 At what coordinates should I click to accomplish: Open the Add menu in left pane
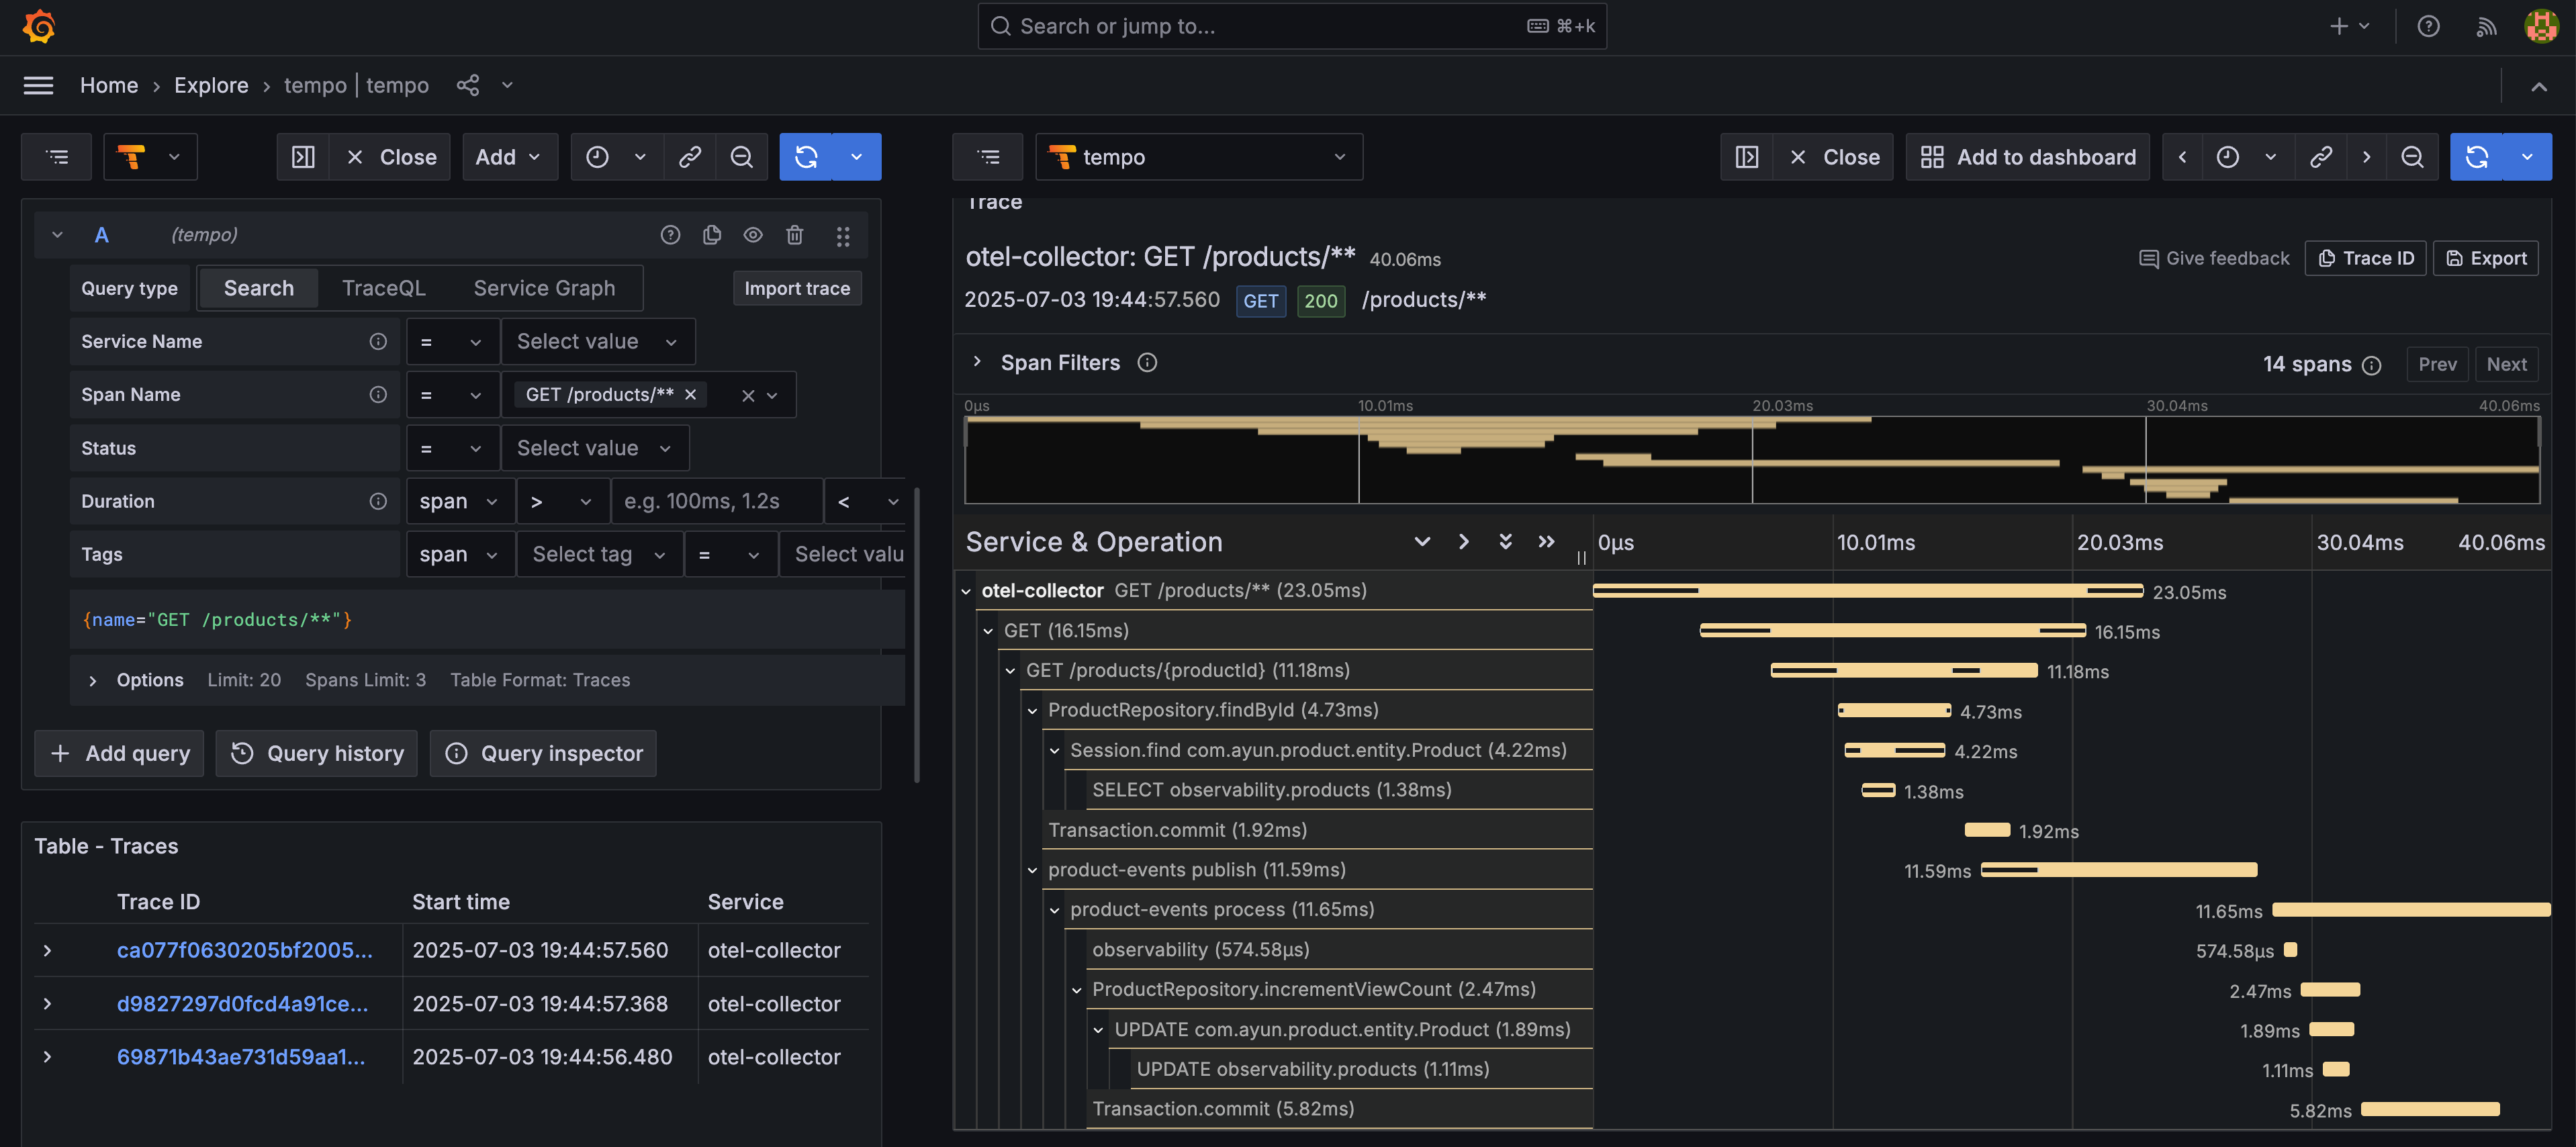(x=509, y=157)
